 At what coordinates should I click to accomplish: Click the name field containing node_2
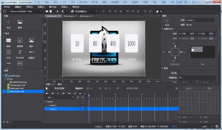point(200,20)
